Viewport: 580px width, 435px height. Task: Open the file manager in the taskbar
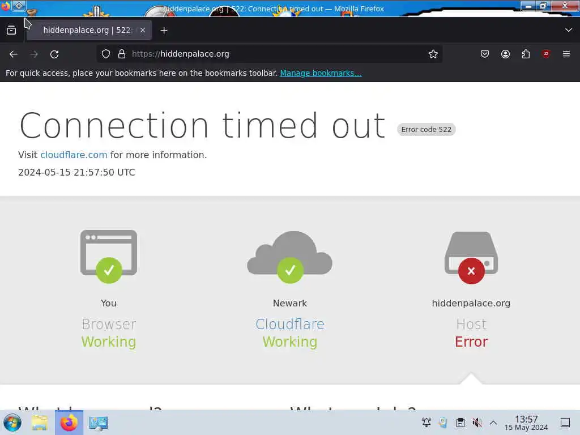[40, 423]
